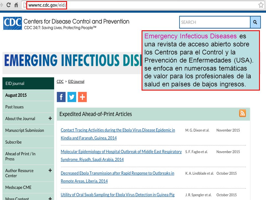This screenshot has height=200, width=266.
Task: Share page via Twitter icon
Action: point(72,97)
